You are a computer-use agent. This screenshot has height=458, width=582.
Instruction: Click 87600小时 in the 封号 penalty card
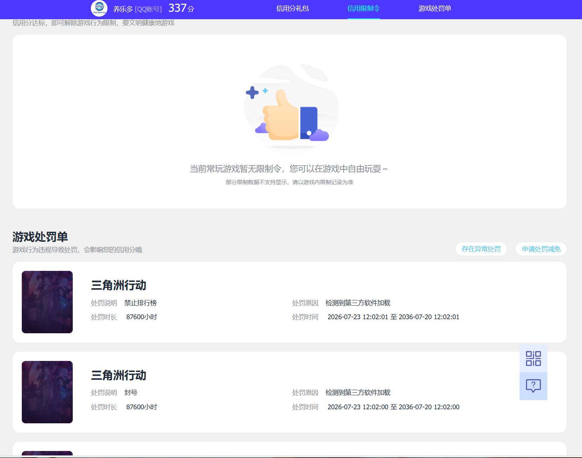coord(141,407)
